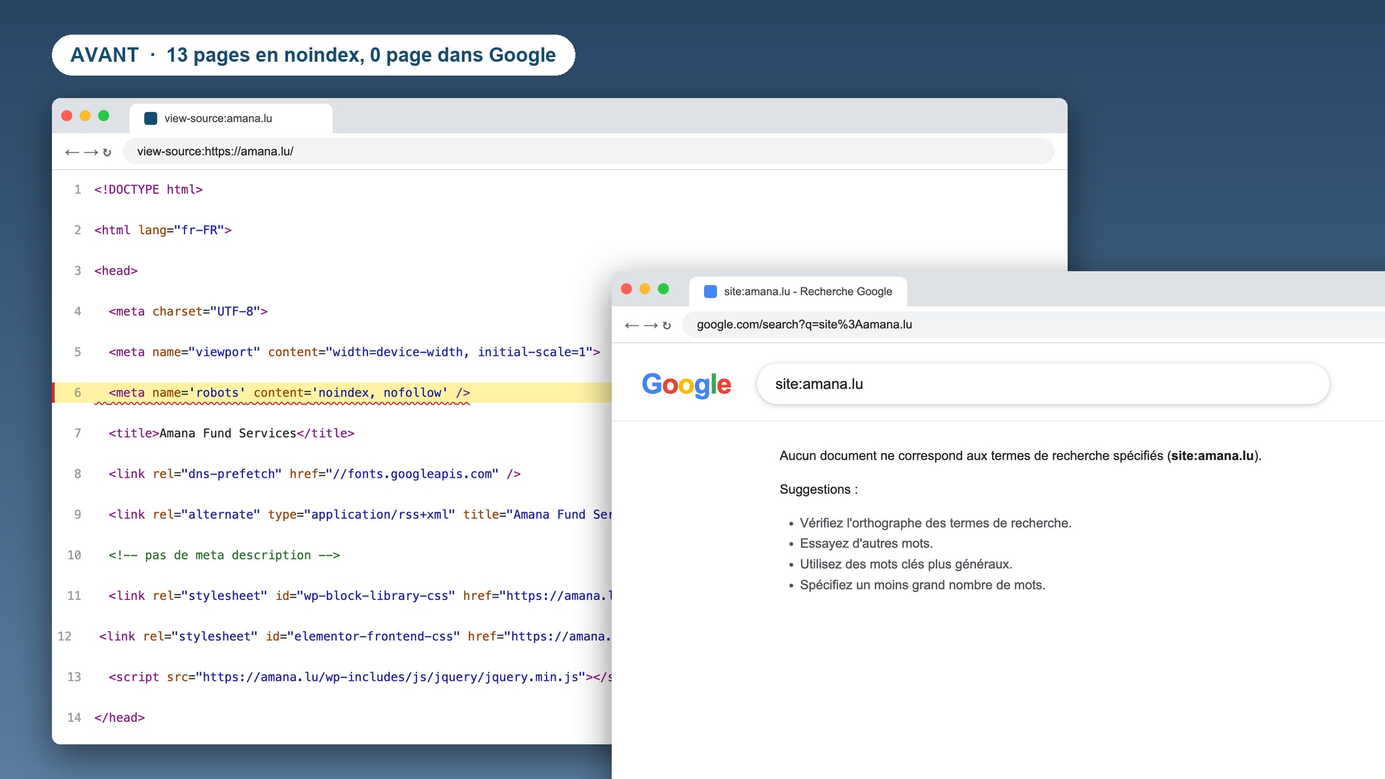Reload the Google search results page
The image size is (1385, 779).
pos(667,325)
